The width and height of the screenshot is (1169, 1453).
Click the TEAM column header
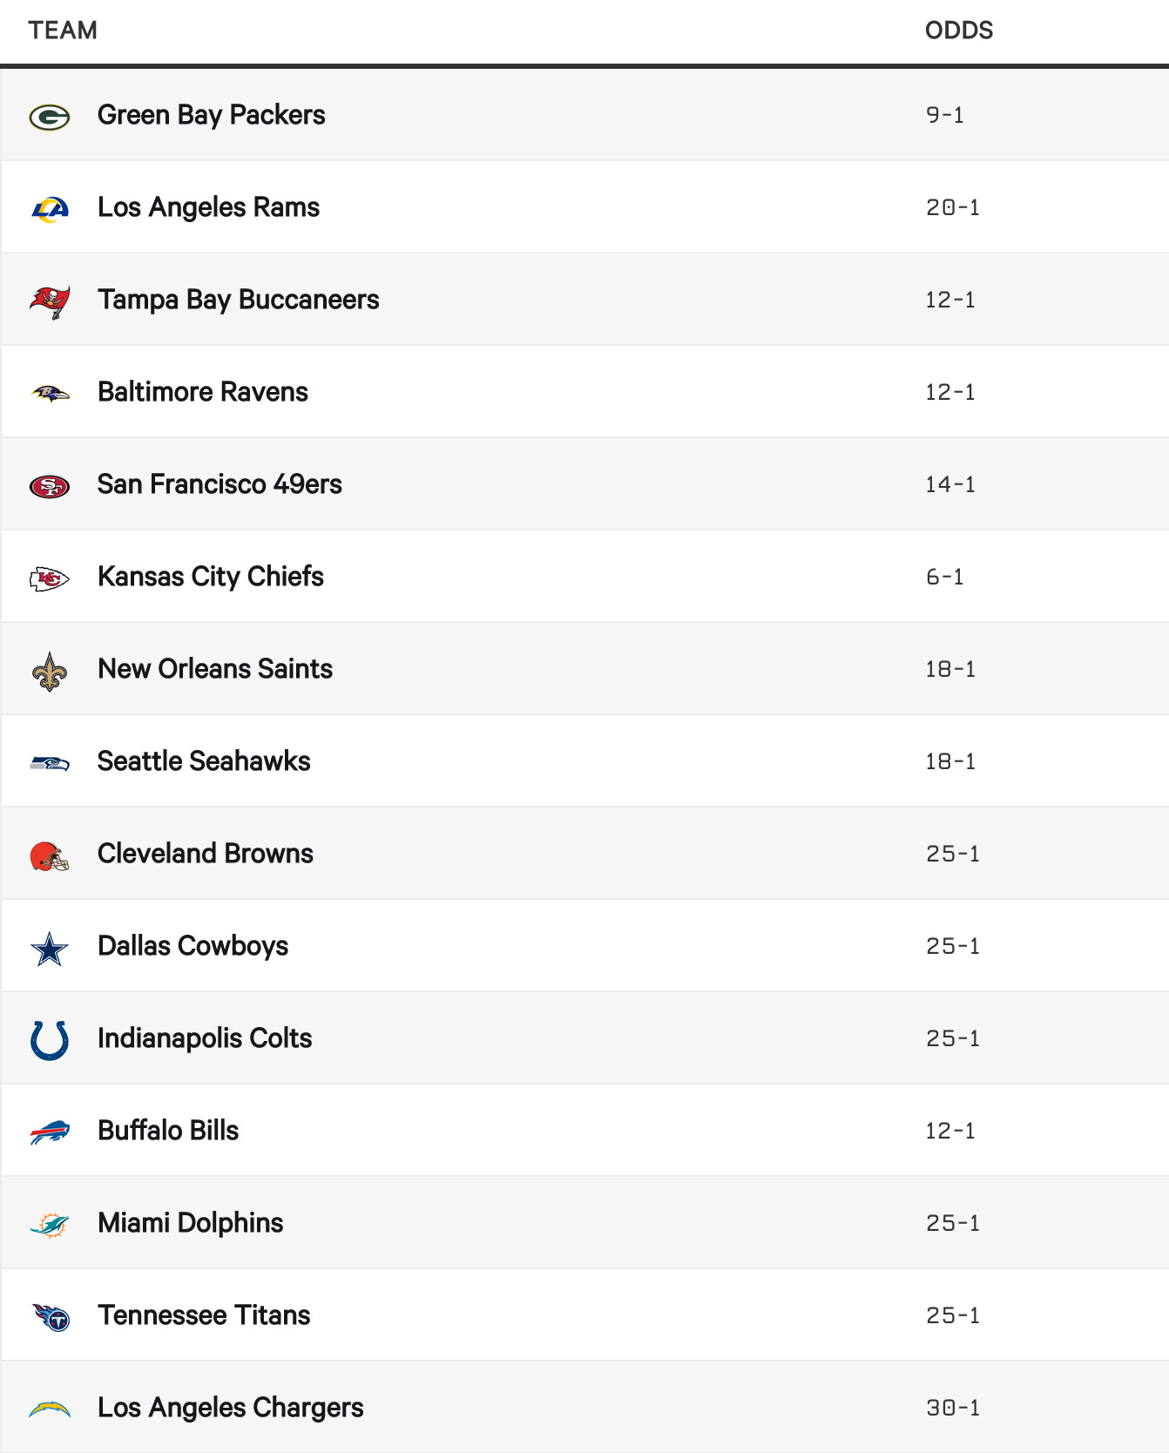(63, 30)
